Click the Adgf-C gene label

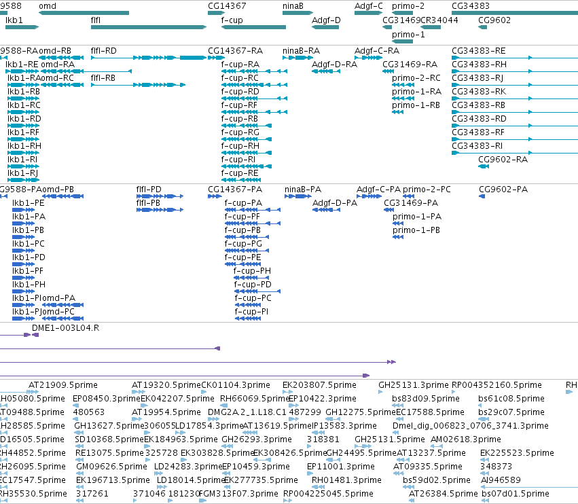[369, 6]
